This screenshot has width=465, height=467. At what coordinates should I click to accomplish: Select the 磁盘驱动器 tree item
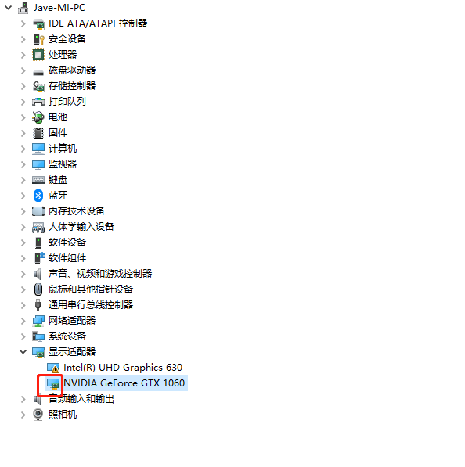click(x=72, y=70)
